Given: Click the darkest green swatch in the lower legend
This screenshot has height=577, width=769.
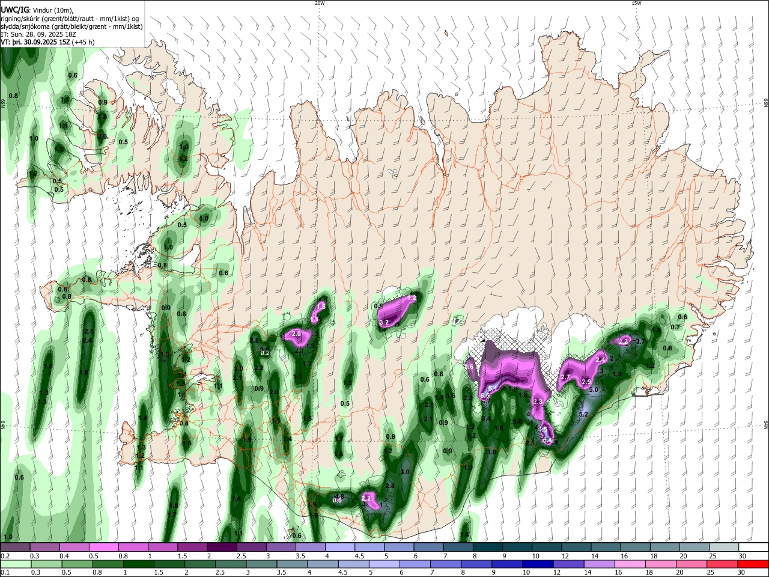Looking at the screenshot, I should 139,564.
